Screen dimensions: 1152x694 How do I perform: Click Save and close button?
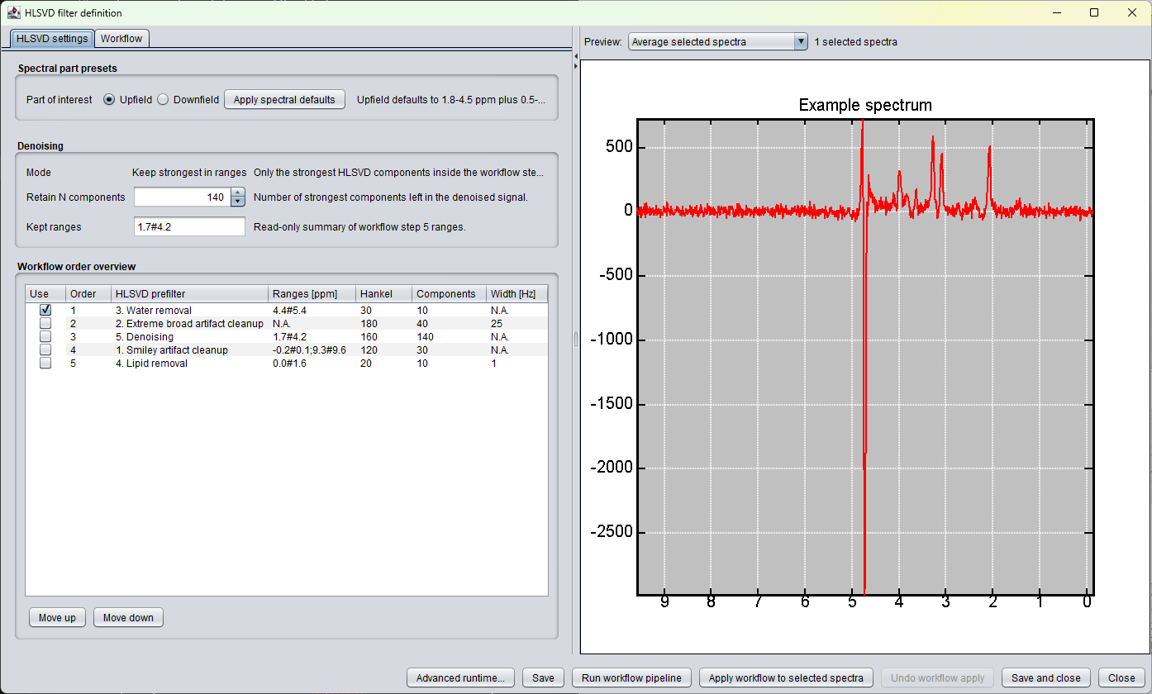(1046, 677)
